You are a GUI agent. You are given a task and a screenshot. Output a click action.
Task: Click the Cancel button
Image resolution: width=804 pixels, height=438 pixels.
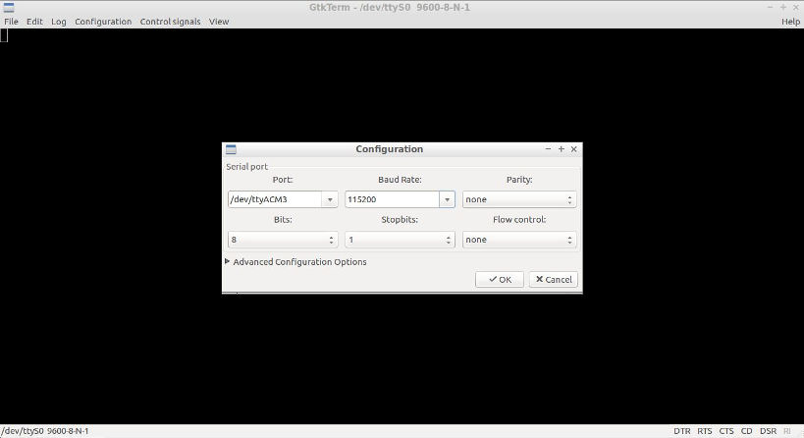[x=554, y=280]
